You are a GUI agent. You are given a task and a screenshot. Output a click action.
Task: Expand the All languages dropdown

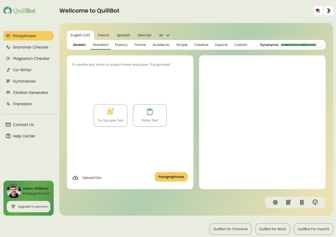(164, 35)
